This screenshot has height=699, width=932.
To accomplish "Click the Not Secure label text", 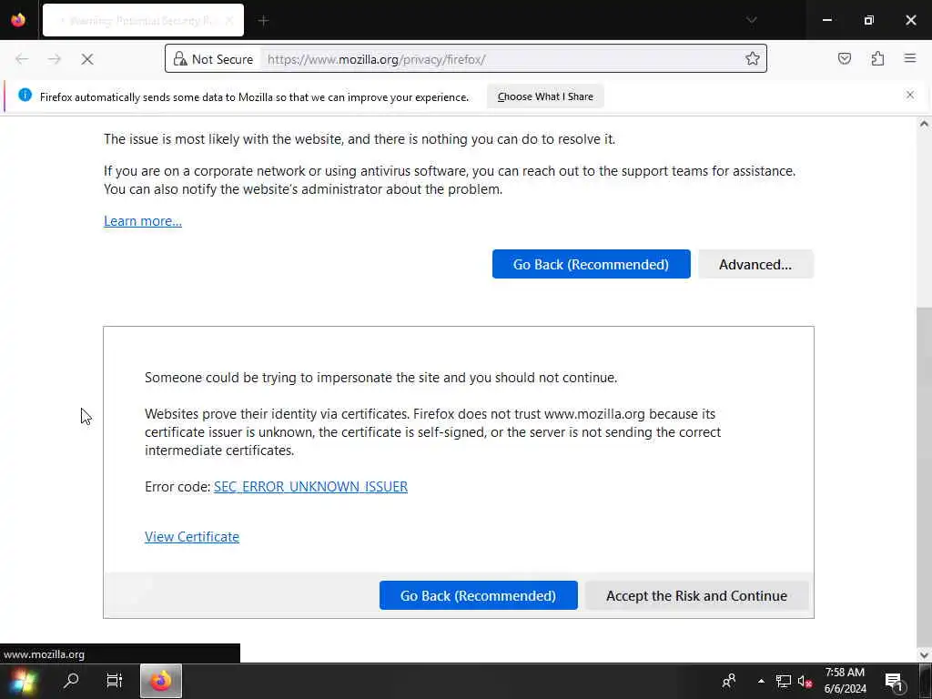I will coord(222,59).
